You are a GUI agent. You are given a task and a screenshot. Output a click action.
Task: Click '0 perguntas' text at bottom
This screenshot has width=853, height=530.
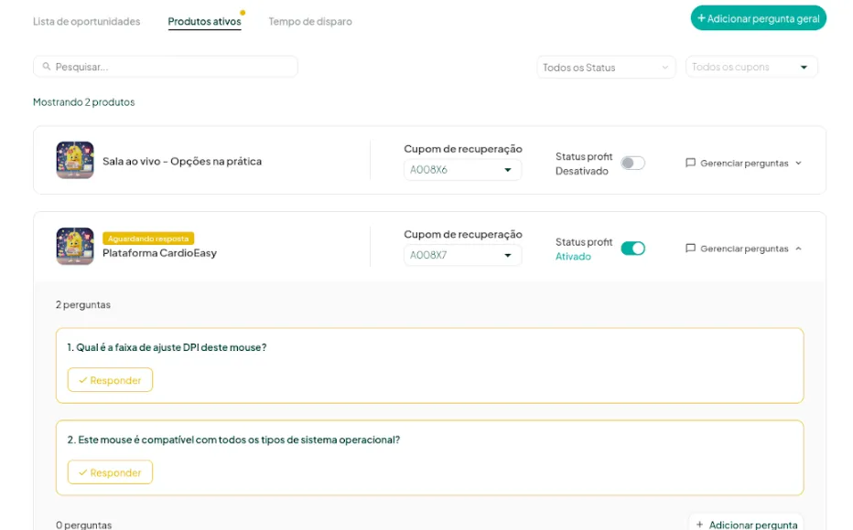tap(84, 525)
